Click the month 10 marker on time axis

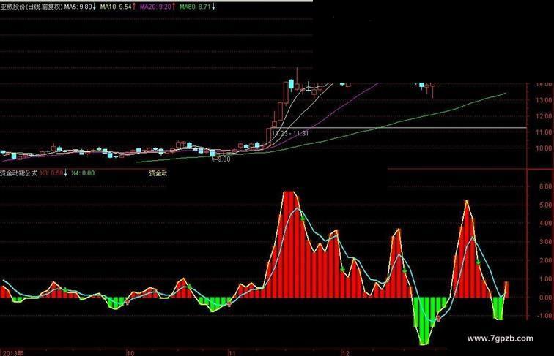tap(130, 353)
